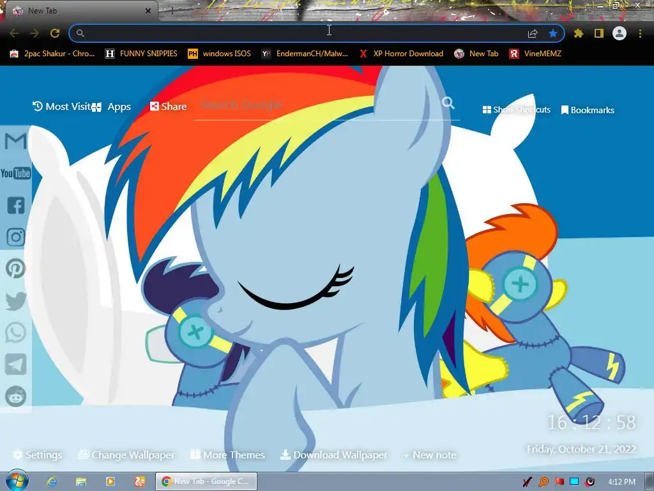The height and width of the screenshot is (491, 654).
Task: Open the WhatsApp sidebar shortcut
Action: [x=16, y=332]
